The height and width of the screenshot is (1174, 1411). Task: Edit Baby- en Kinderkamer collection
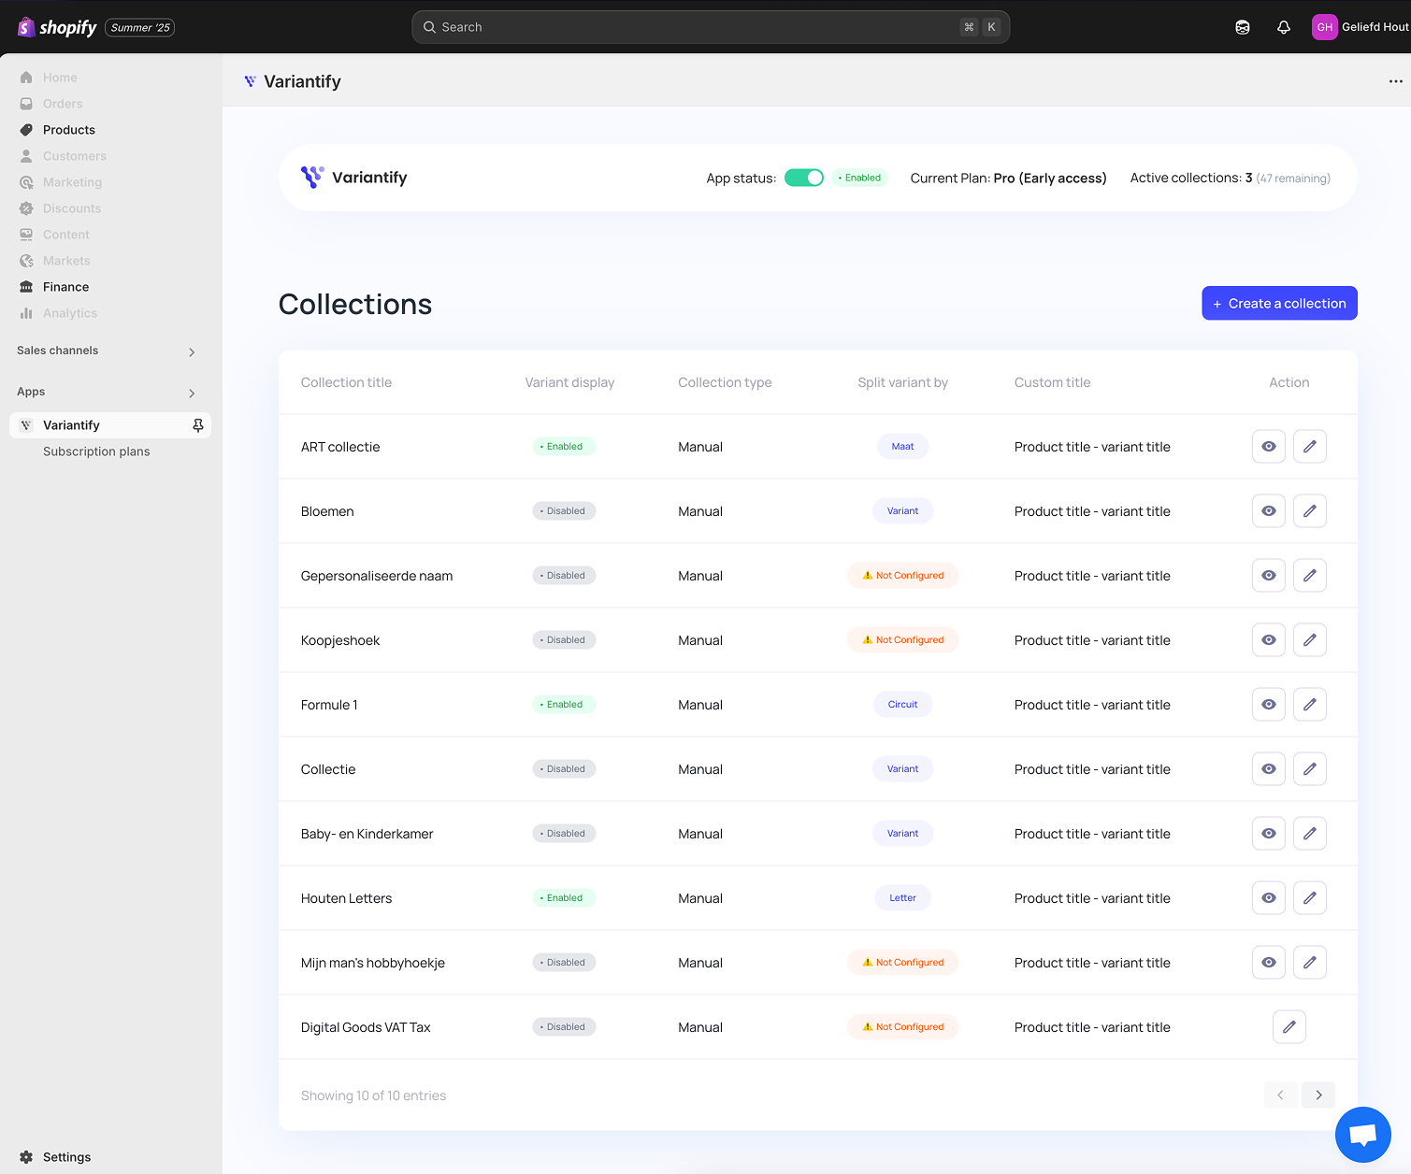1310,834
